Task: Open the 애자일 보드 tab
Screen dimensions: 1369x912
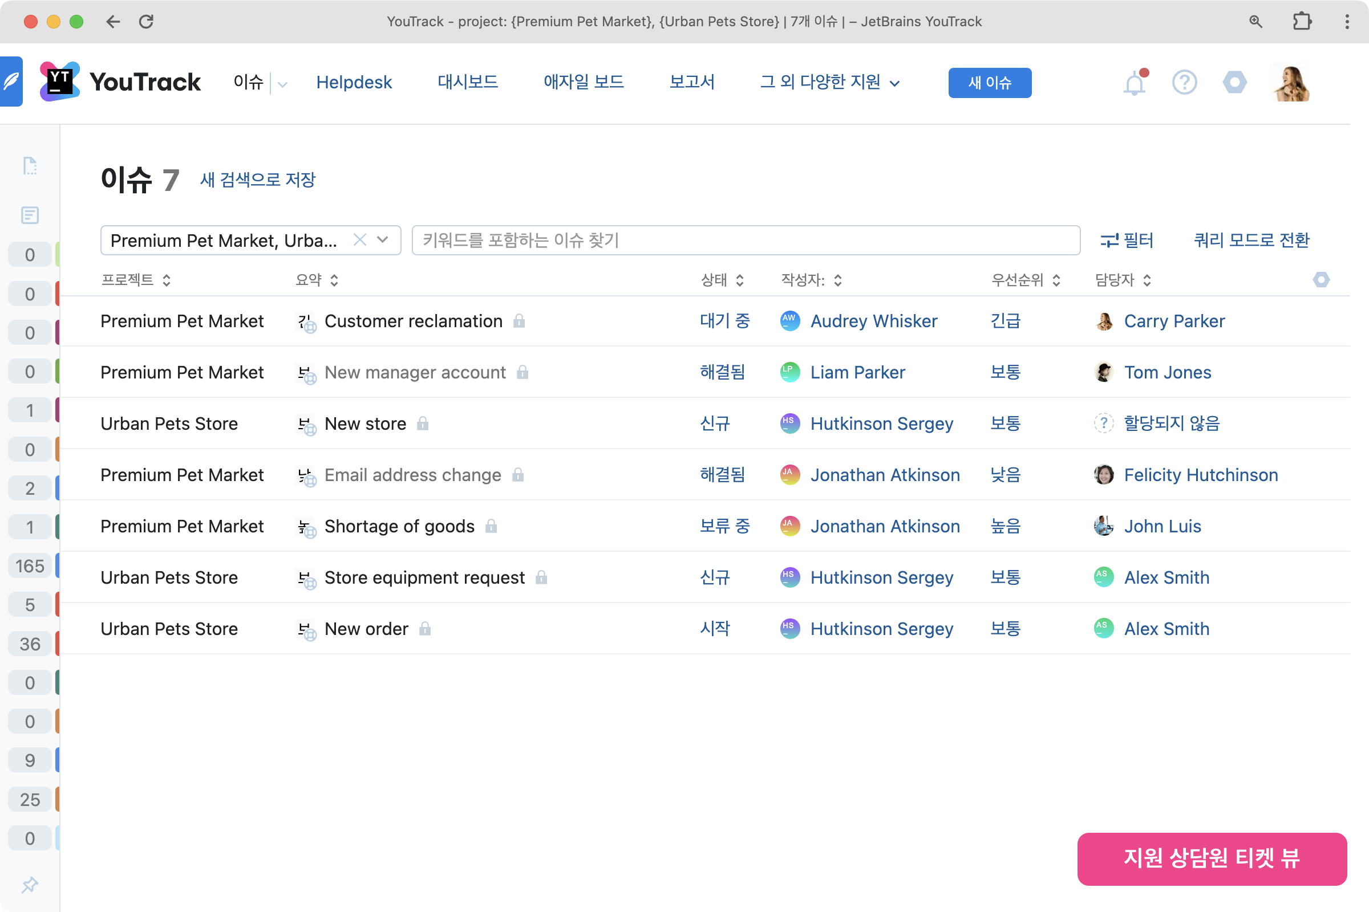Action: click(x=583, y=82)
